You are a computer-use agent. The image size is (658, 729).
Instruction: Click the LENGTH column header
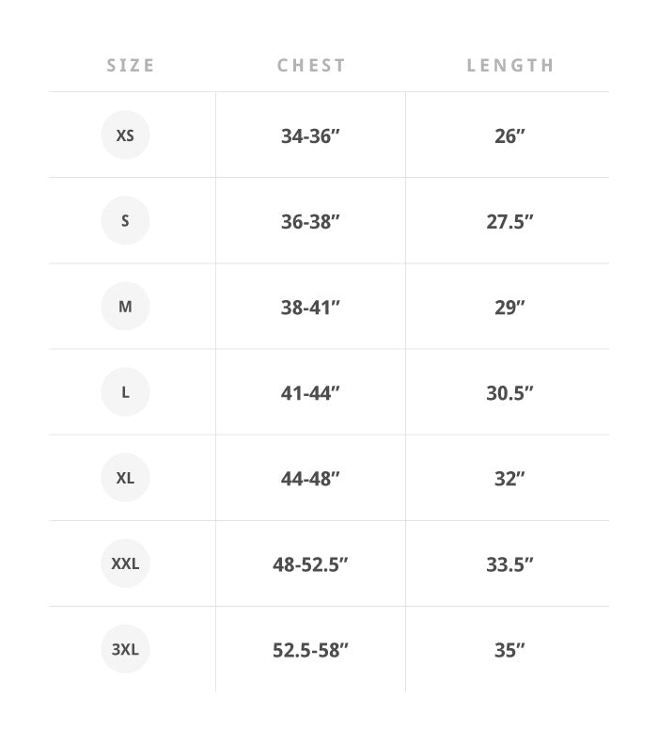[x=510, y=66]
